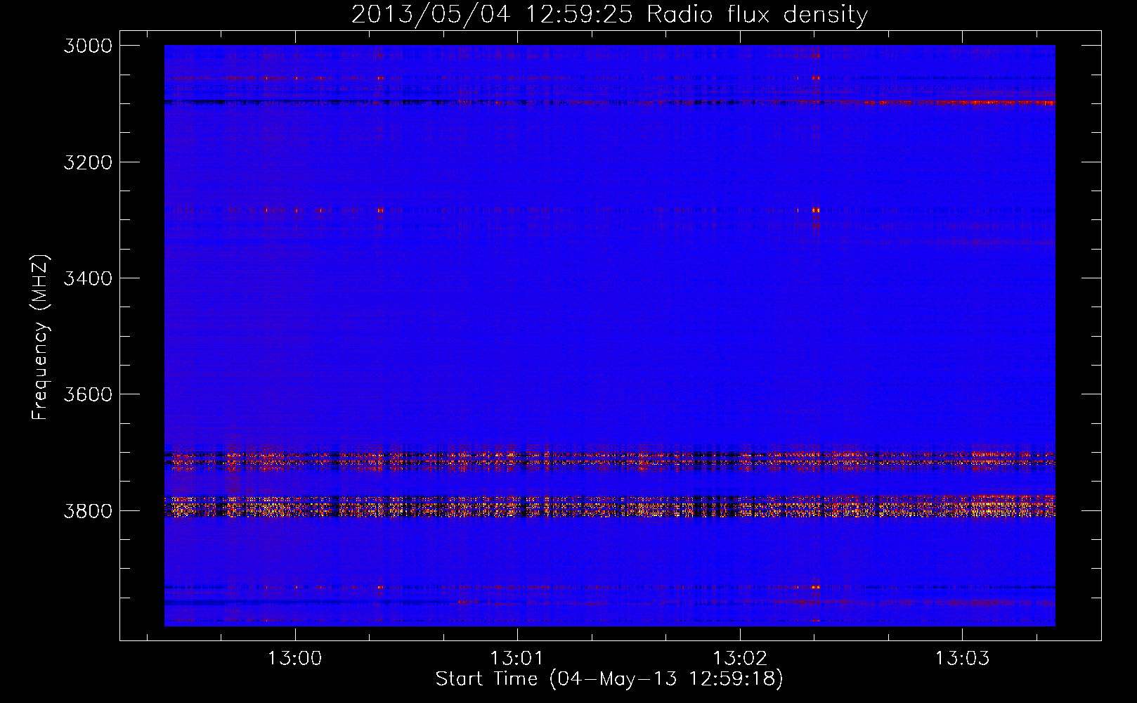The height and width of the screenshot is (703, 1137).
Task: Click the '3200' frequency tick label
Action: tap(88, 162)
